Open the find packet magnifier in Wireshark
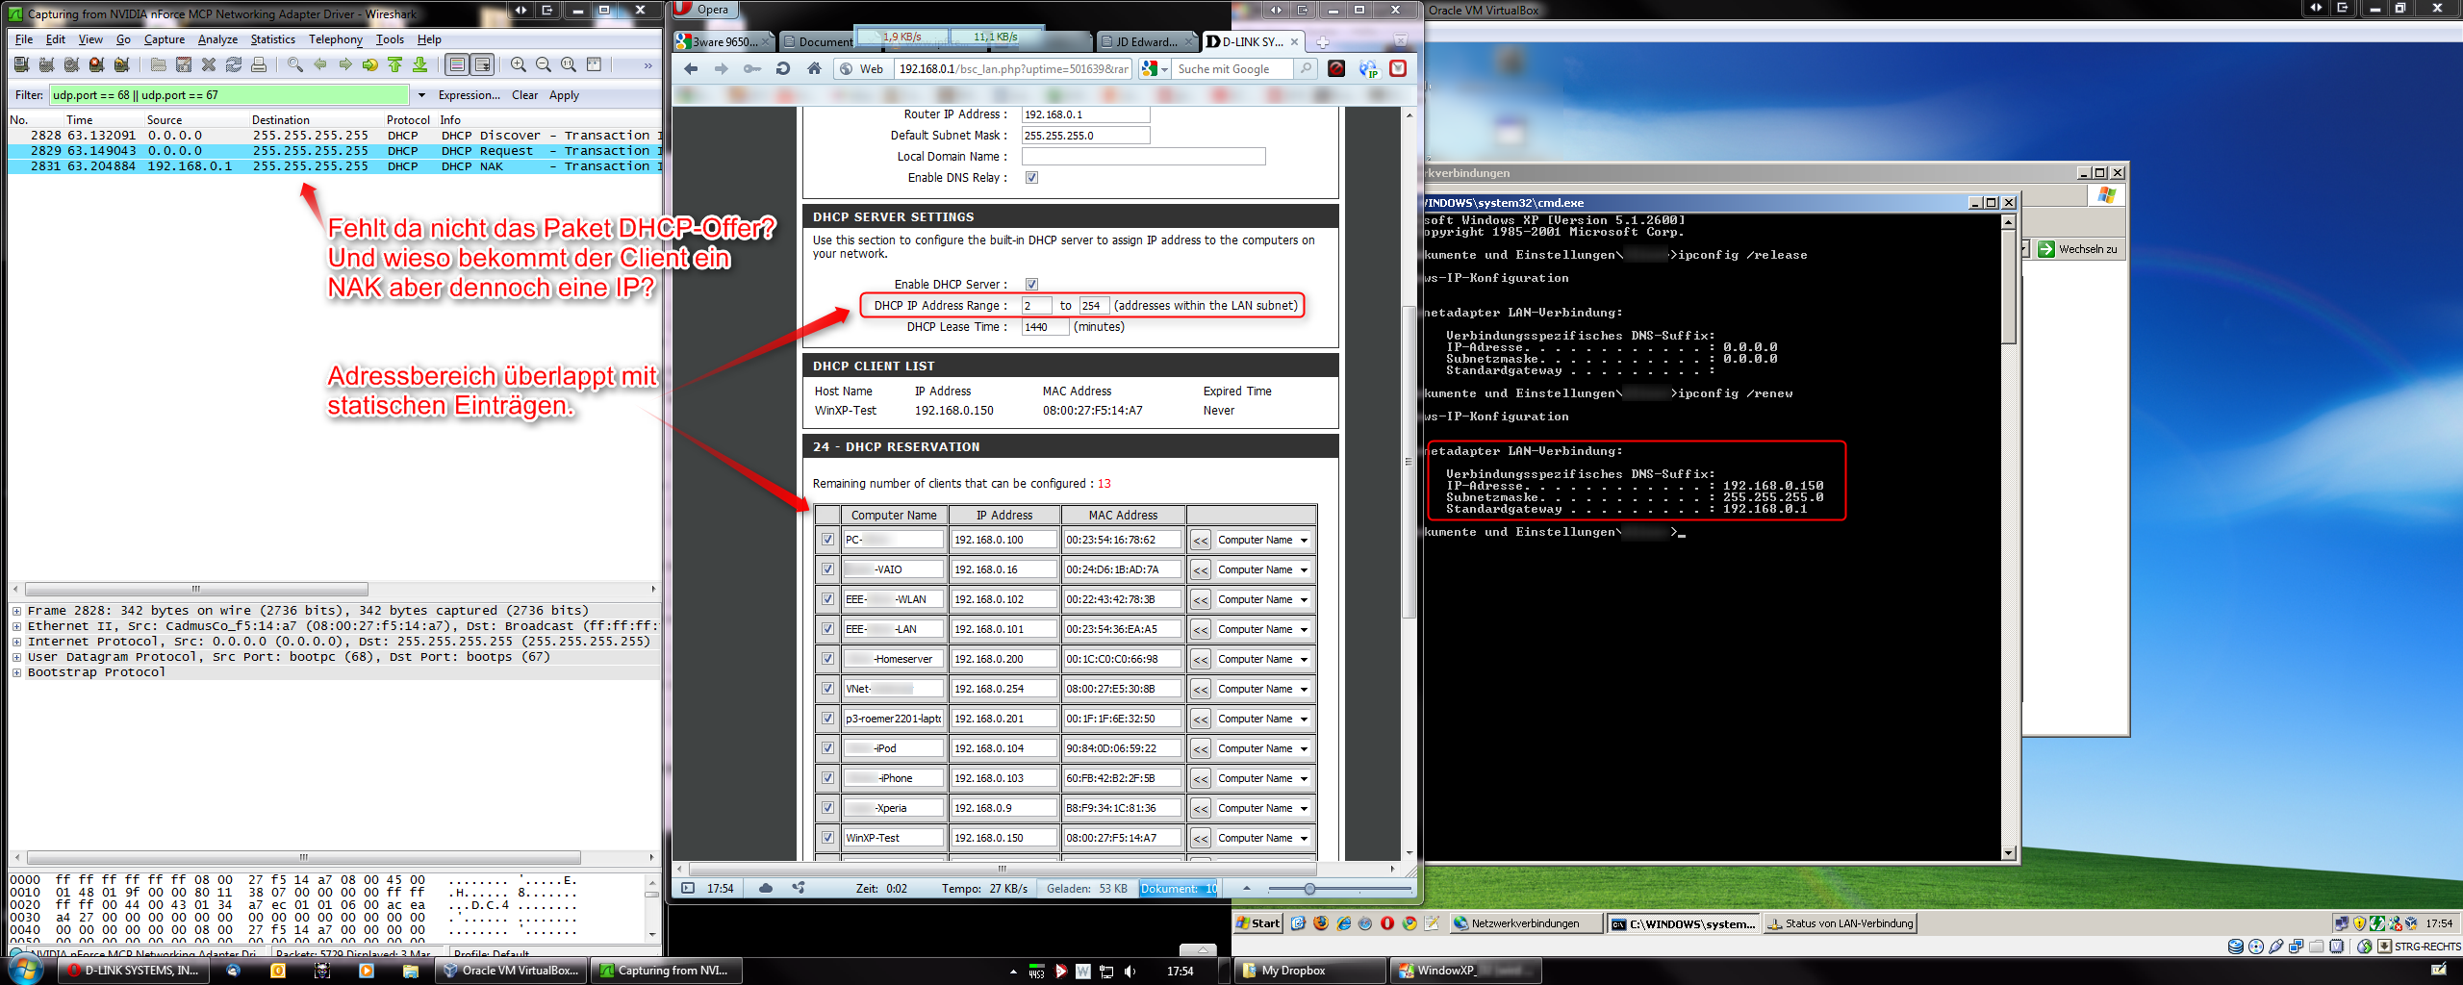 (295, 64)
